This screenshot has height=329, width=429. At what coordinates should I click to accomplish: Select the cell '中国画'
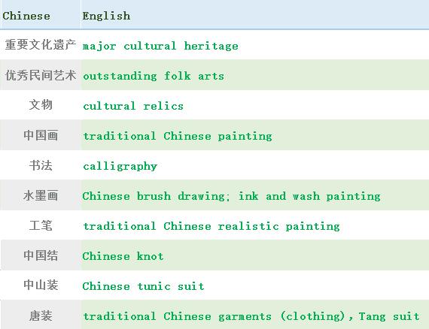41,135
